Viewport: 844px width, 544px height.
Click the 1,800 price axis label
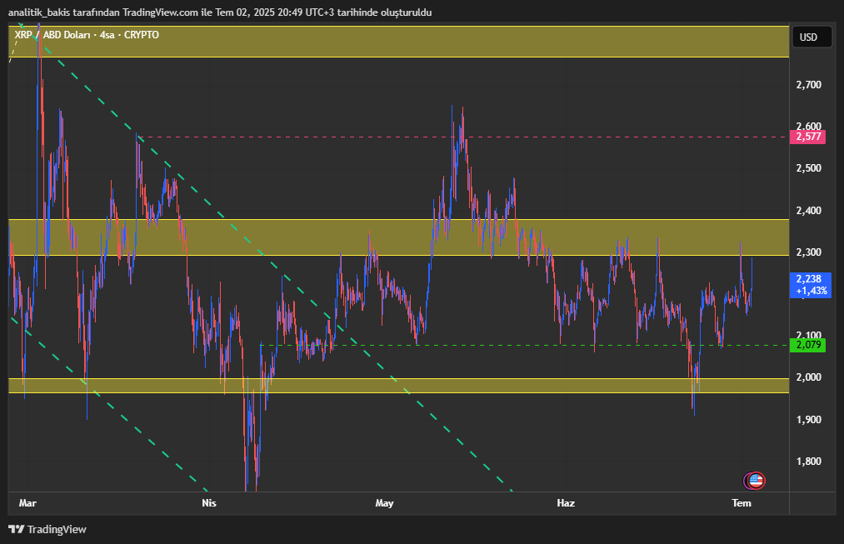[x=809, y=462]
